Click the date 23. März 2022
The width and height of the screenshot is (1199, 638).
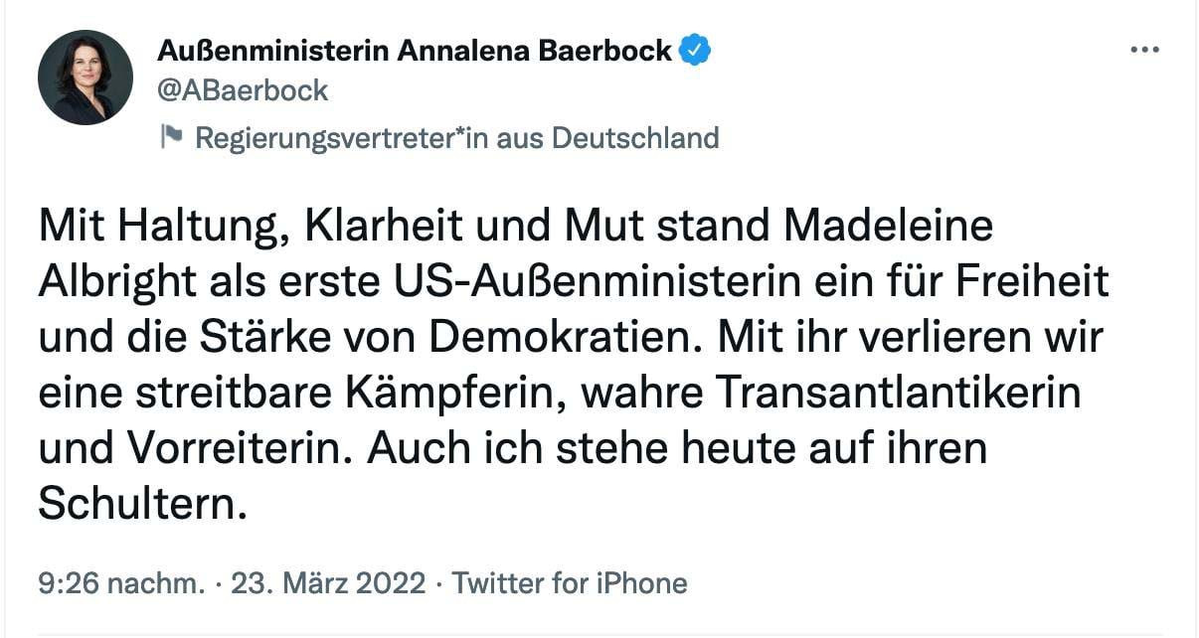328,582
